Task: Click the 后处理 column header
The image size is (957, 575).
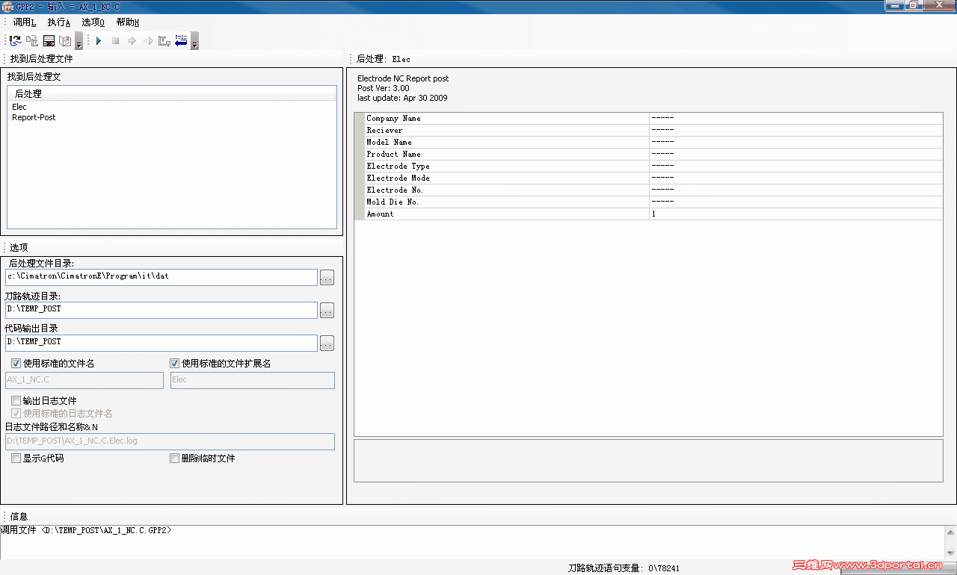Action: coord(172,93)
